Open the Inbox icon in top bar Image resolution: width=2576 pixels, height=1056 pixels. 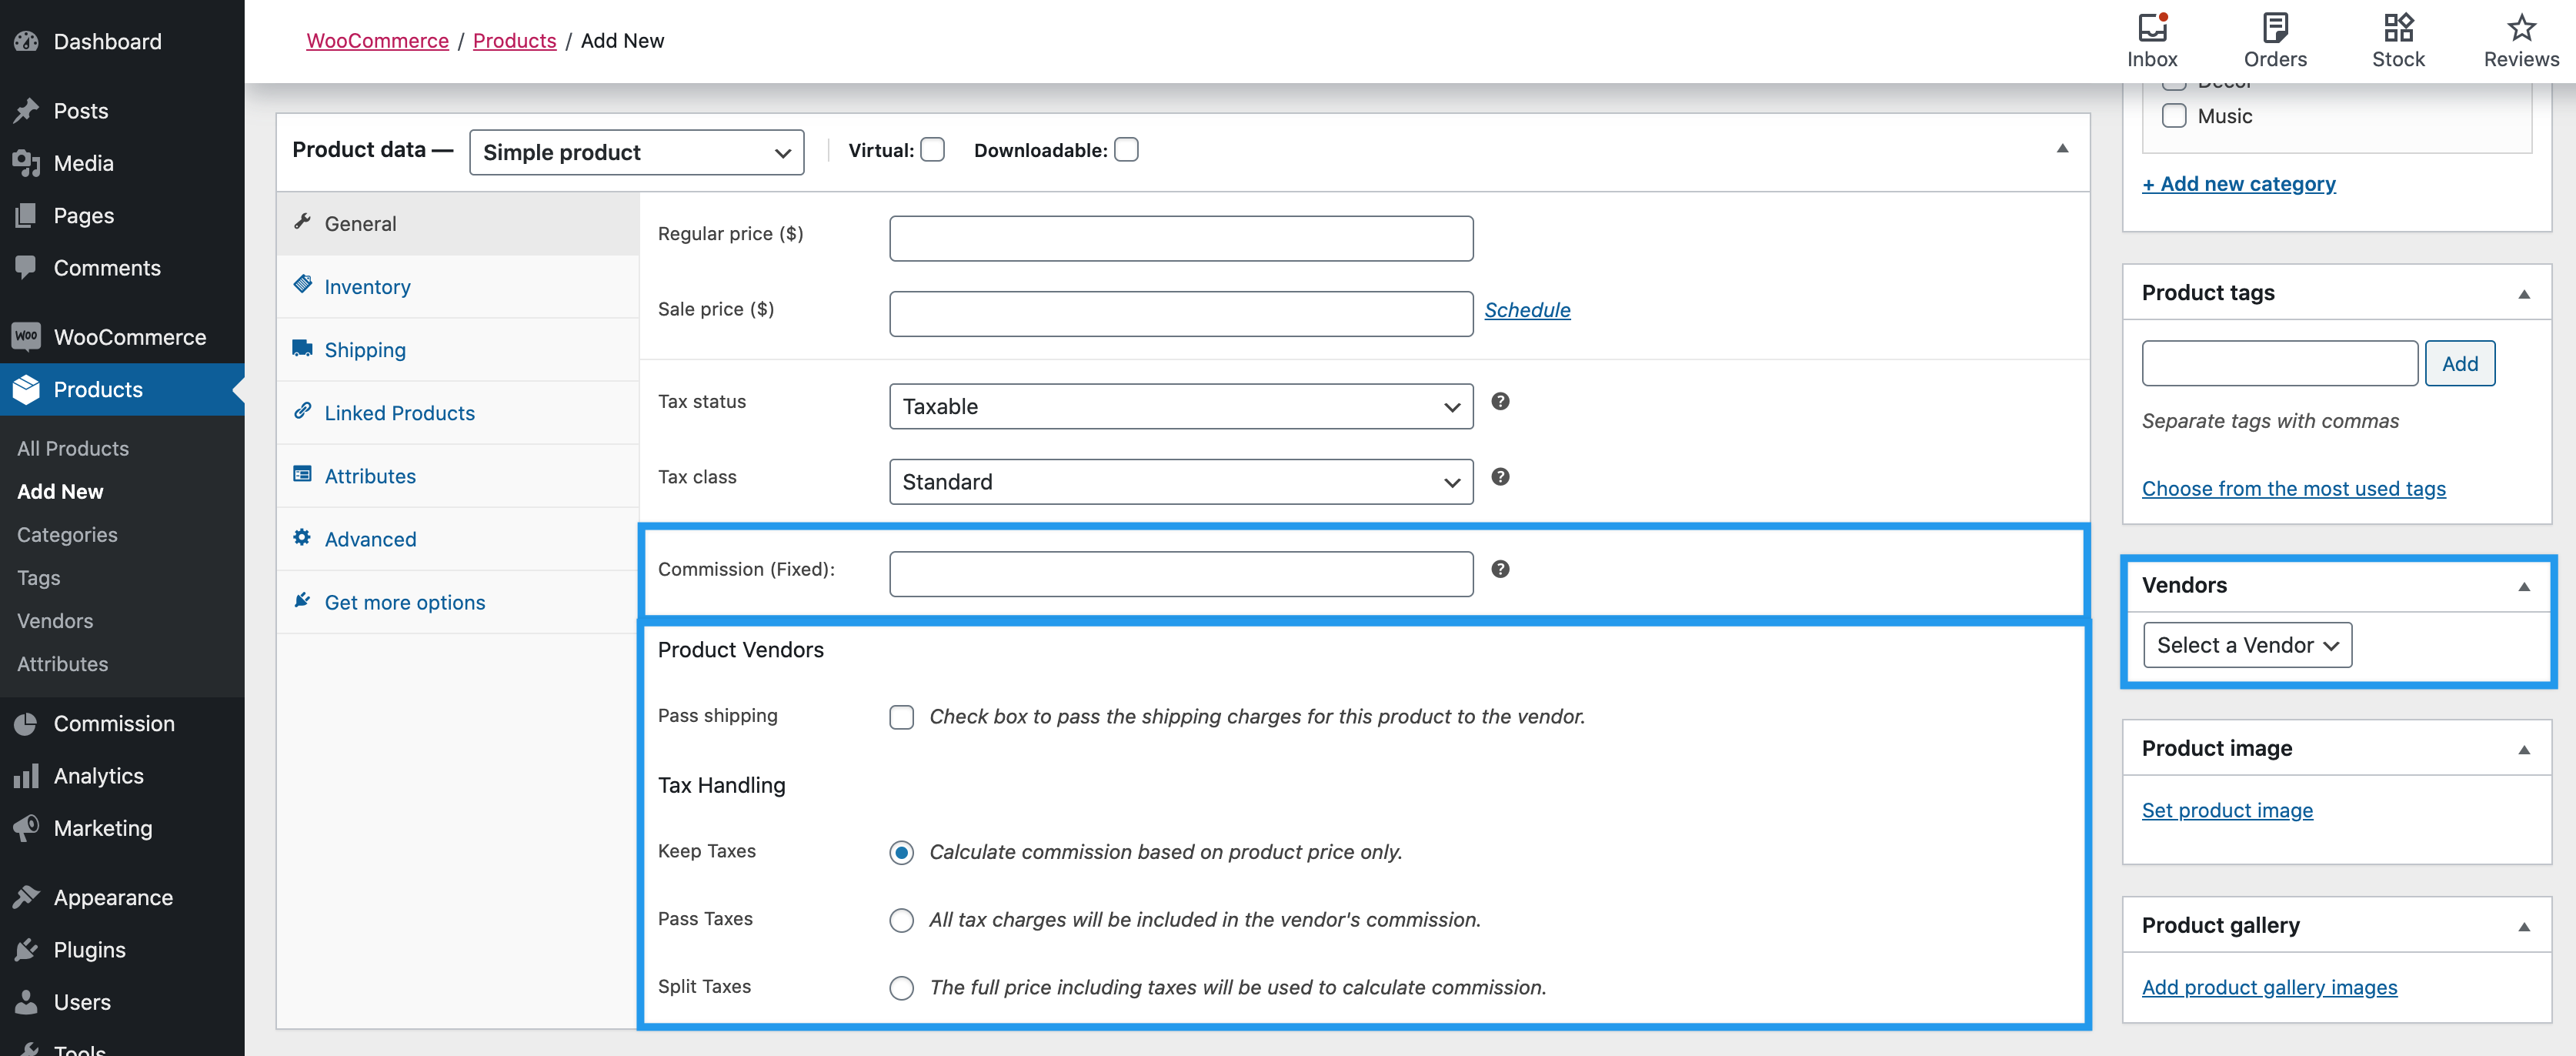tap(2151, 28)
